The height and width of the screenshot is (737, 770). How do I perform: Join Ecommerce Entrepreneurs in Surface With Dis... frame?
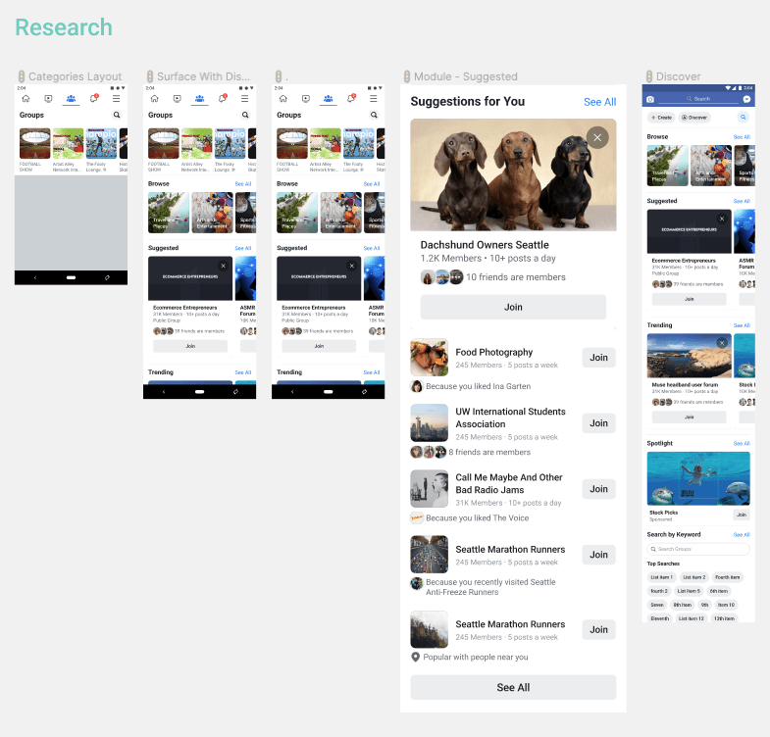click(190, 346)
